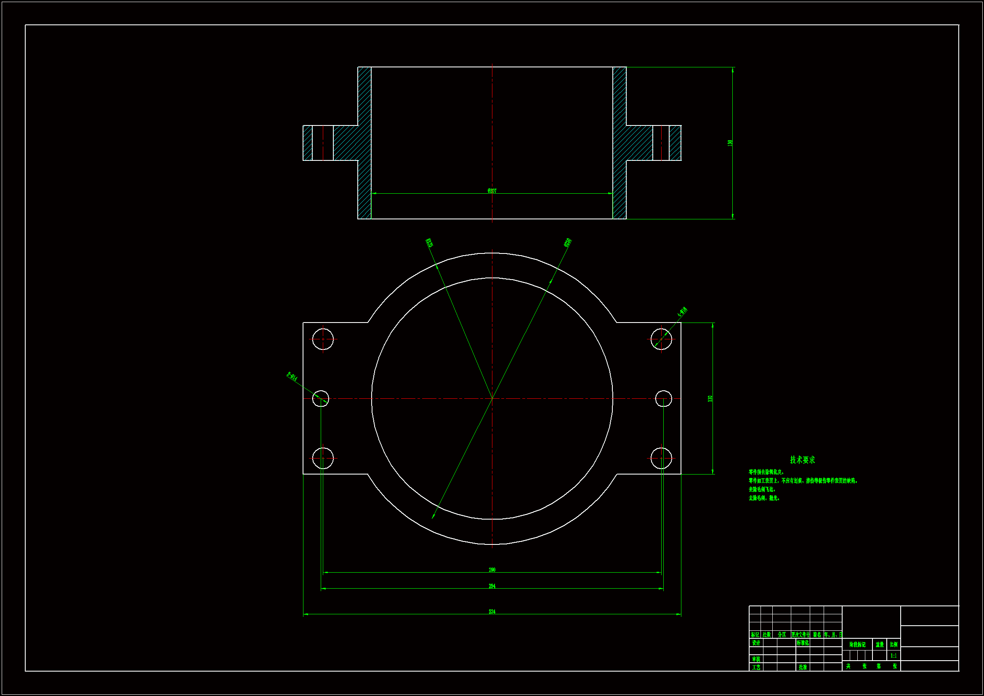Select the 技术要求 heading text
This screenshot has width=984, height=696.
802,460
